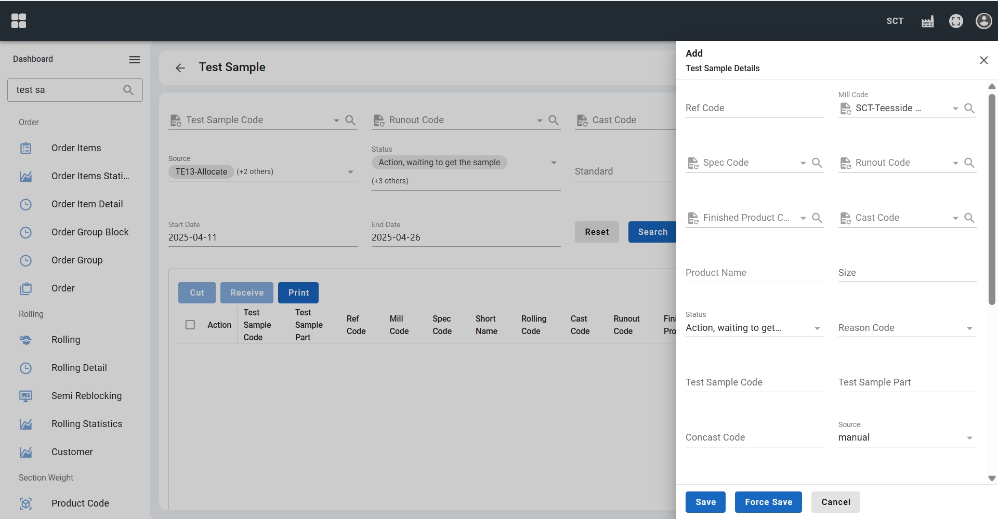Click the Ref Code input field
Screen dimensions: 998x519
click(x=755, y=108)
